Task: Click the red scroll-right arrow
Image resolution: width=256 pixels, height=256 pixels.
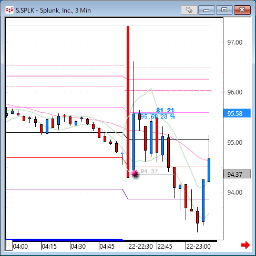Action: click(245, 245)
